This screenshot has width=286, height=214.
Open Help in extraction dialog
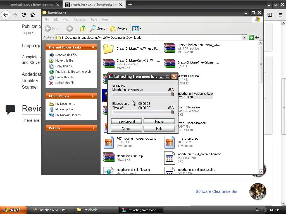tap(159, 129)
